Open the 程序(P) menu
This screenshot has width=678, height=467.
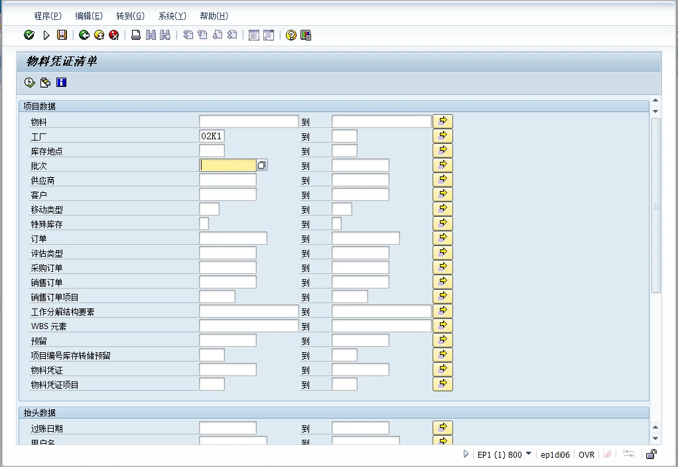[47, 16]
